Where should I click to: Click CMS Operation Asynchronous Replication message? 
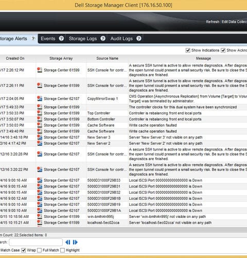(188, 99)
